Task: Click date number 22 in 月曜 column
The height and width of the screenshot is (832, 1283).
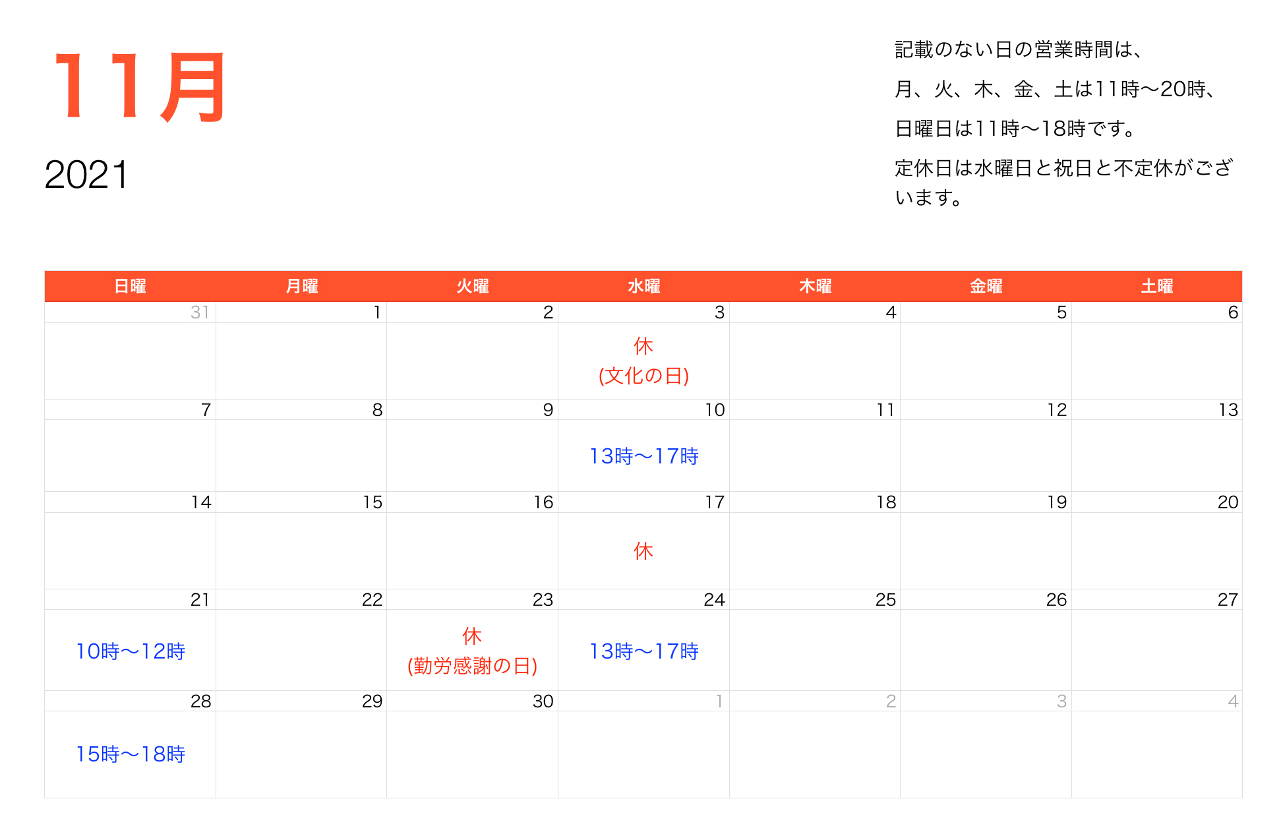Action: pyautogui.click(x=372, y=600)
